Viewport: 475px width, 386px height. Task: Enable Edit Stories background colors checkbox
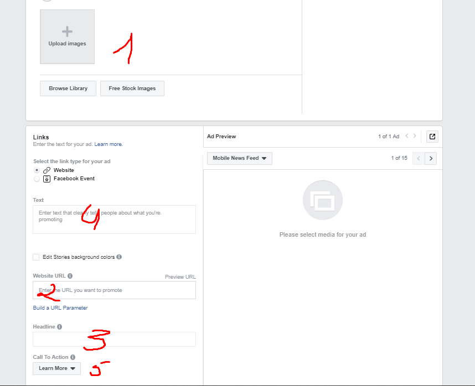(36, 257)
